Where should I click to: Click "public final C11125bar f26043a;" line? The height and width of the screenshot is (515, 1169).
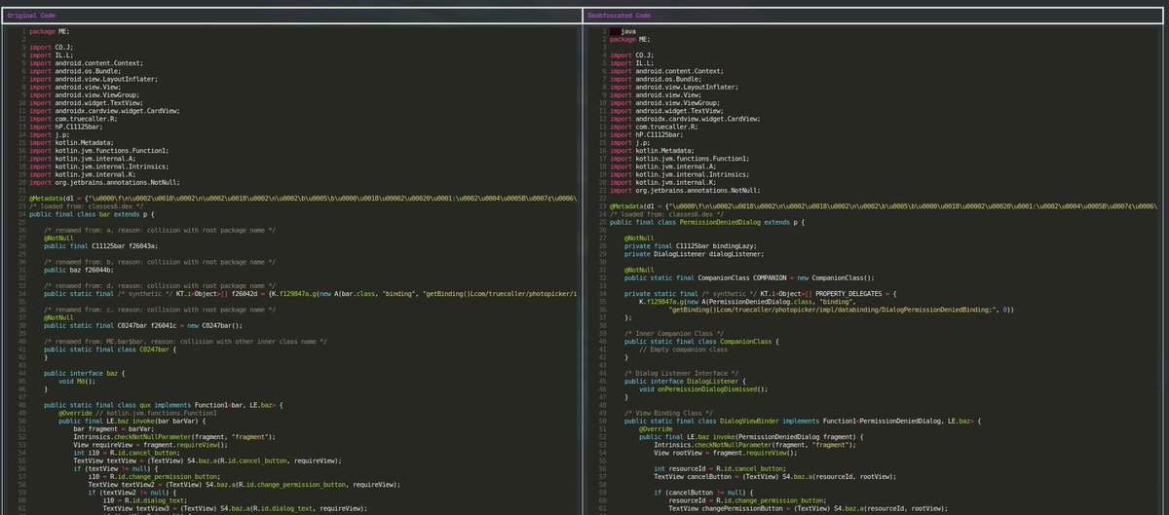click(x=100, y=246)
